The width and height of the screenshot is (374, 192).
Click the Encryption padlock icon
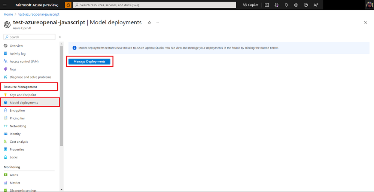click(x=6, y=111)
